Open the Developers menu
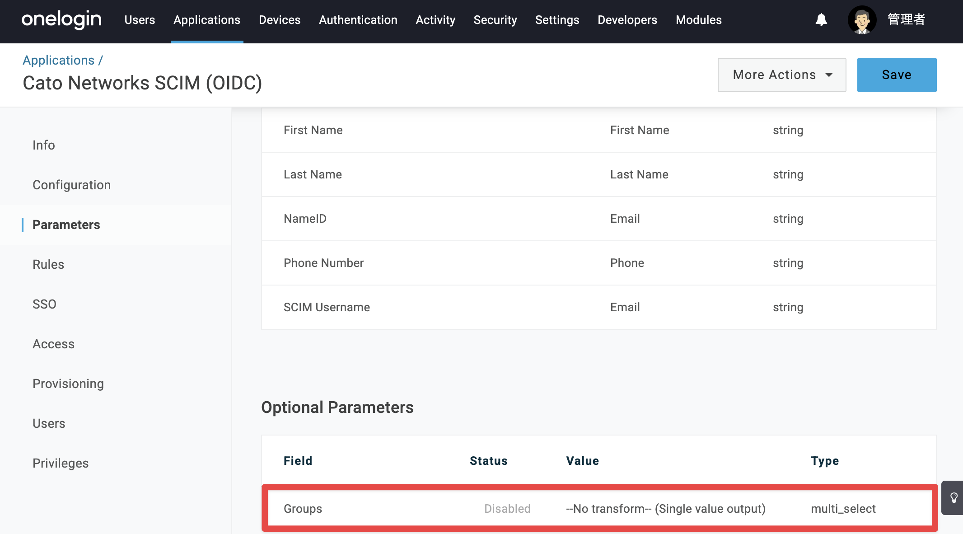 [x=627, y=20]
